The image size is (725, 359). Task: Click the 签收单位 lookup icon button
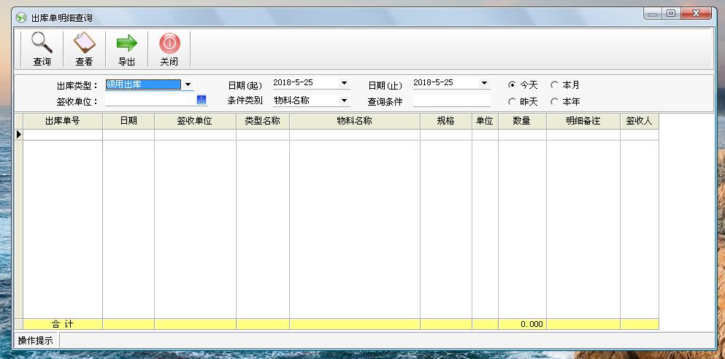tap(202, 100)
